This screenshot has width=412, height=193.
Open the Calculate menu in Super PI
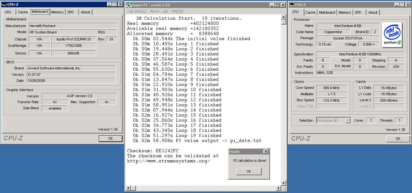coord(137,11)
